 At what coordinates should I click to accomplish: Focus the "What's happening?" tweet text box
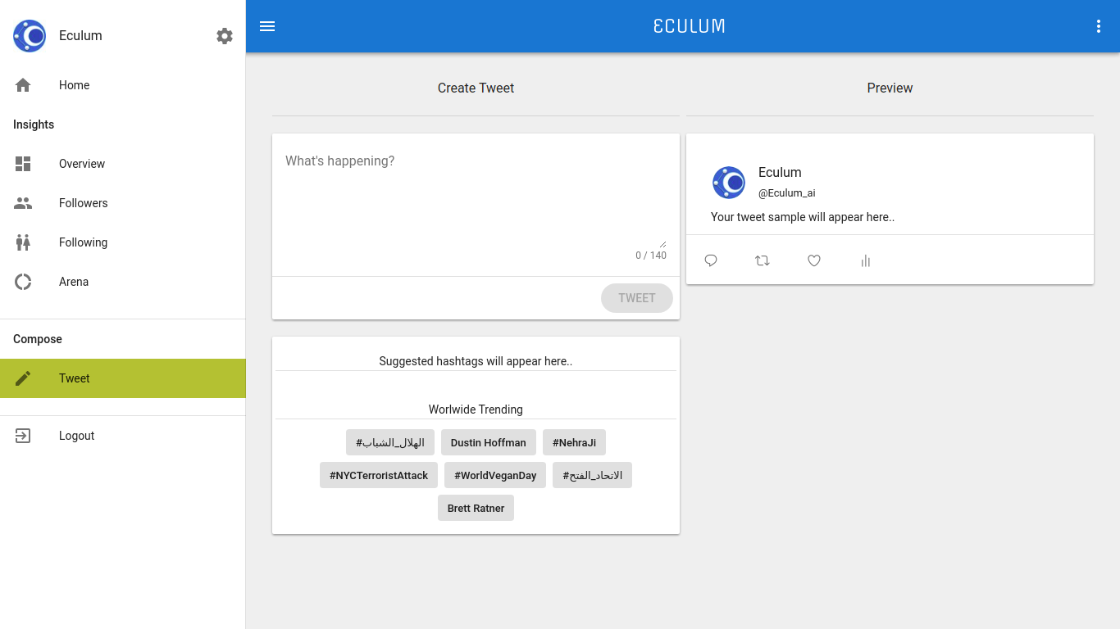(476, 198)
